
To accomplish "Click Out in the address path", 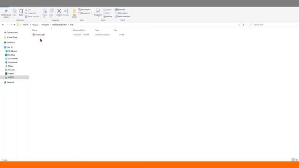I will click(x=71, y=25).
